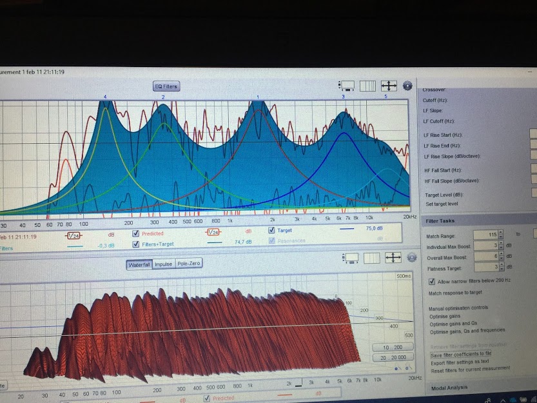Click the Individual Max Boost value field
The width and height of the screenshot is (537, 403).
click(486, 246)
